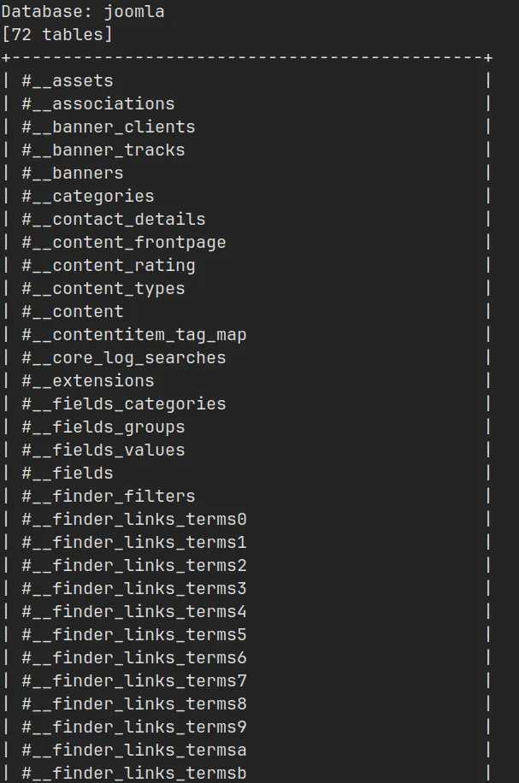519x783 pixels.
Task: Select the #__finder_links_termsa table name
Action: pos(134,751)
